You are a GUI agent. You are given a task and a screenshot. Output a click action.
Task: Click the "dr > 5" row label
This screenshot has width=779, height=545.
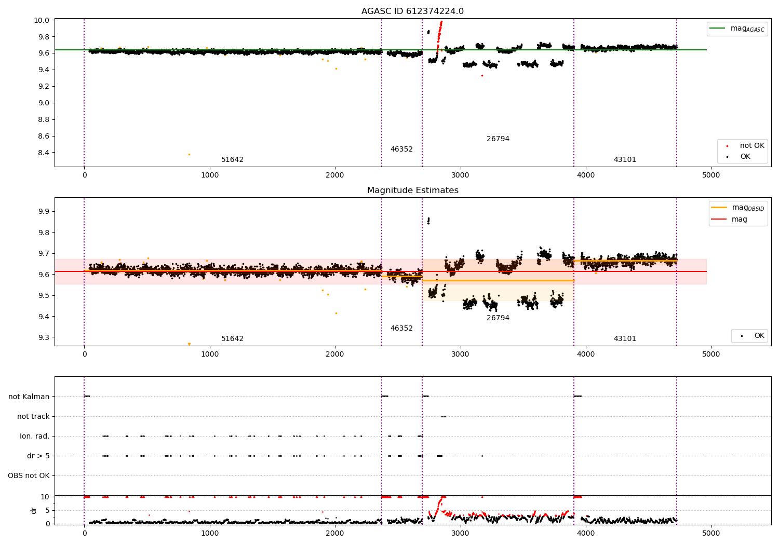pos(38,456)
